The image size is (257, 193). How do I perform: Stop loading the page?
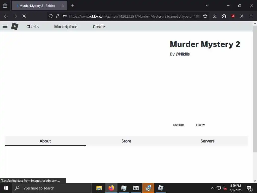pos(24,16)
